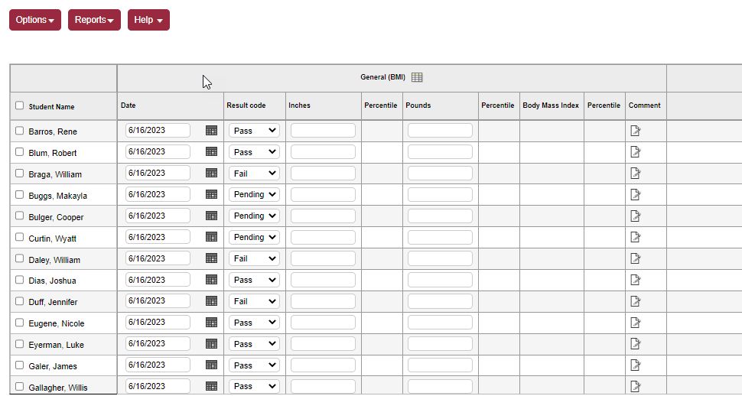Screen dimensions: 742x396
Task: Check the select-all Student Name checkbox
Action: (20, 106)
